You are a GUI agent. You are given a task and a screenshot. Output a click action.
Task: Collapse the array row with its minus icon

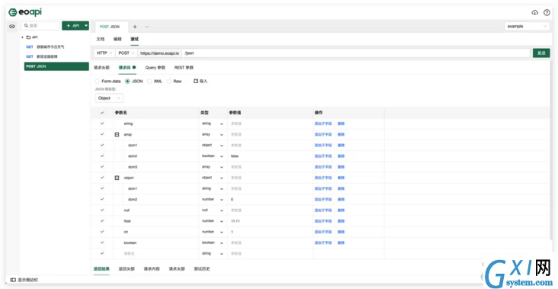click(117, 134)
